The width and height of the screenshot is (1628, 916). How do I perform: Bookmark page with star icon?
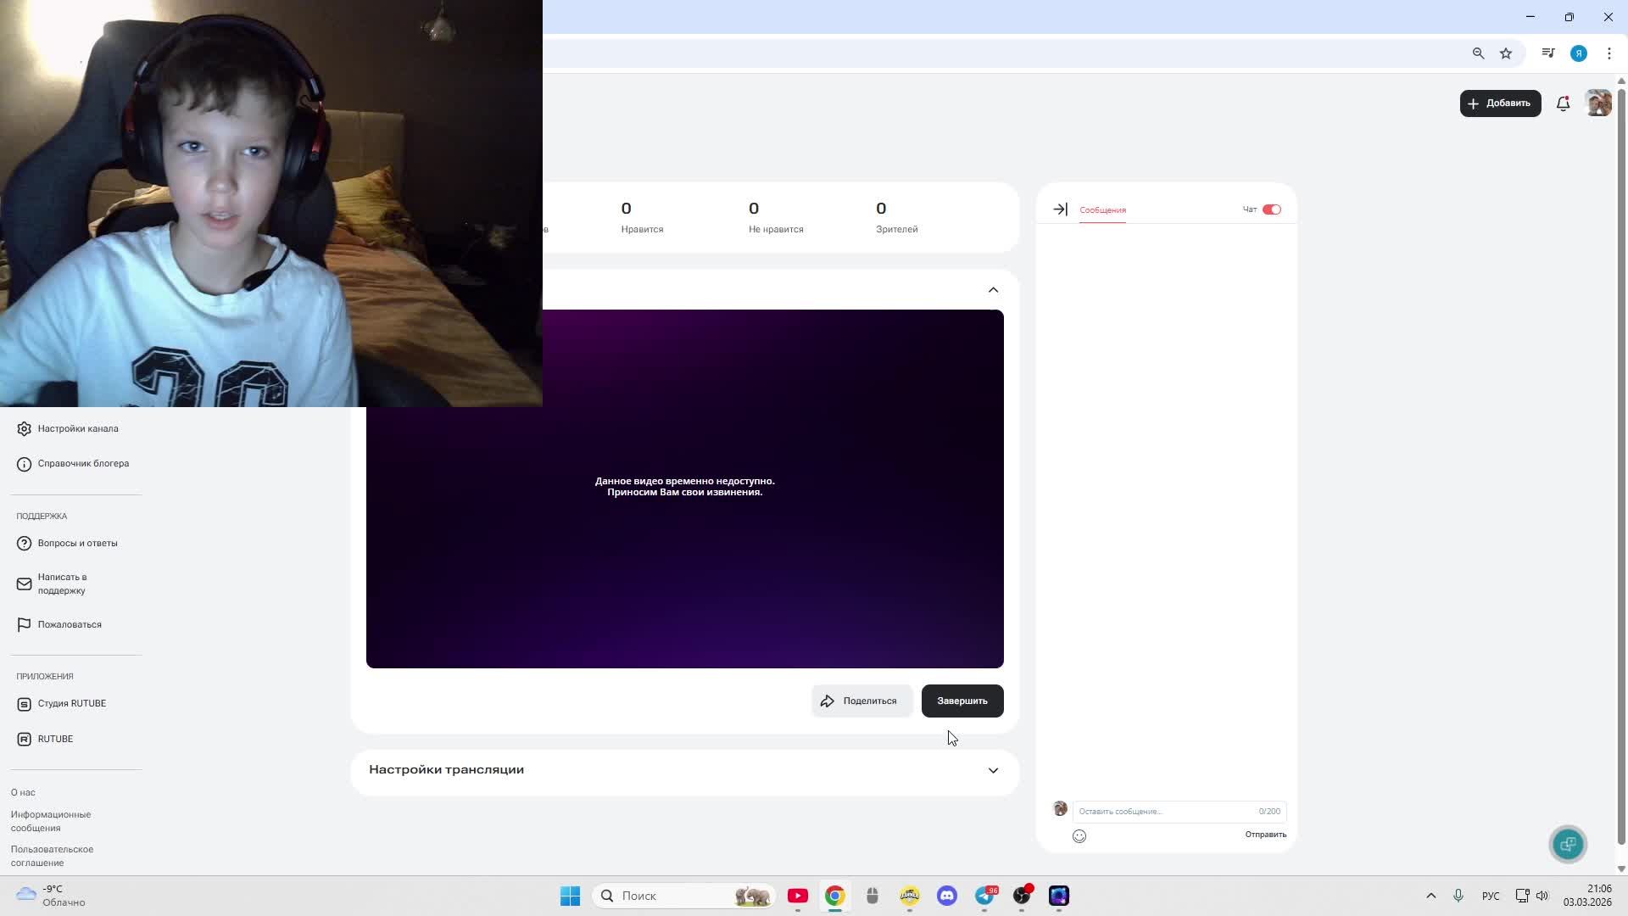[1506, 53]
